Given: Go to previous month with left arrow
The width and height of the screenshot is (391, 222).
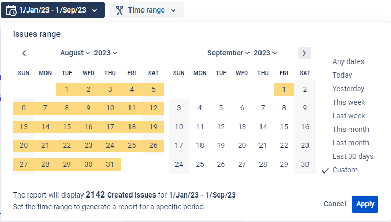Looking at the screenshot, I should [x=24, y=53].
